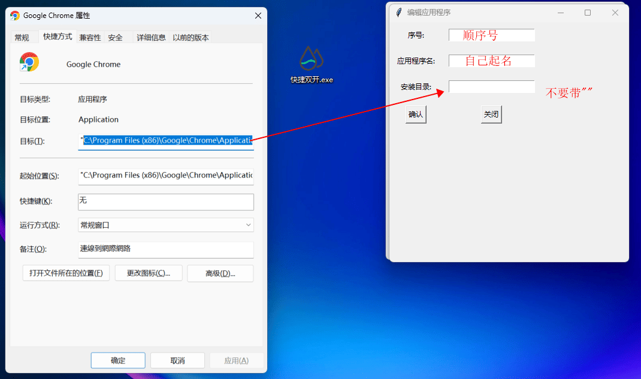Screen dimensions: 641x379
Task: Click 打开文件所在的位置 button
Action: coord(66,273)
